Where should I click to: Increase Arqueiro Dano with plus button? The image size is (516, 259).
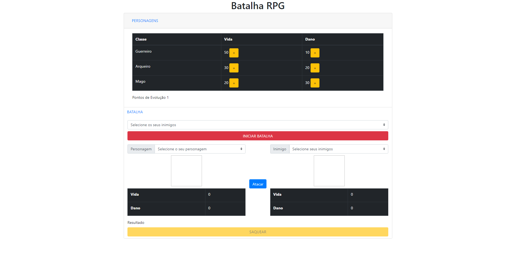[315, 68]
